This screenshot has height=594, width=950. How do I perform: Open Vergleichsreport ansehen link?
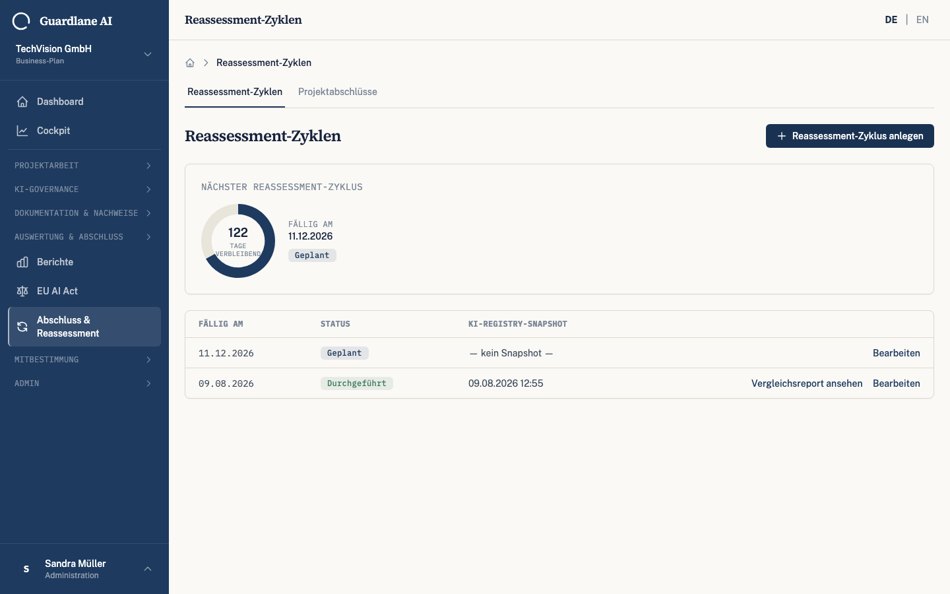807,383
